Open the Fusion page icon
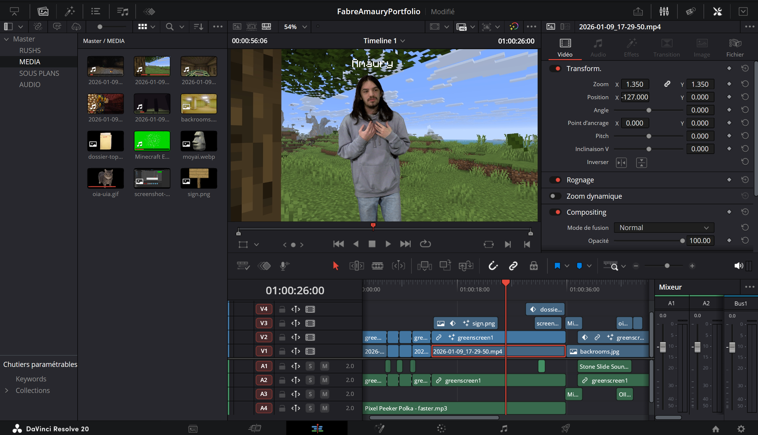758x435 pixels. pos(379,428)
